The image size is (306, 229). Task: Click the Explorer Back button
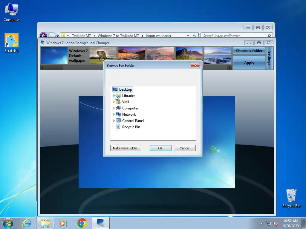tap(43, 35)
